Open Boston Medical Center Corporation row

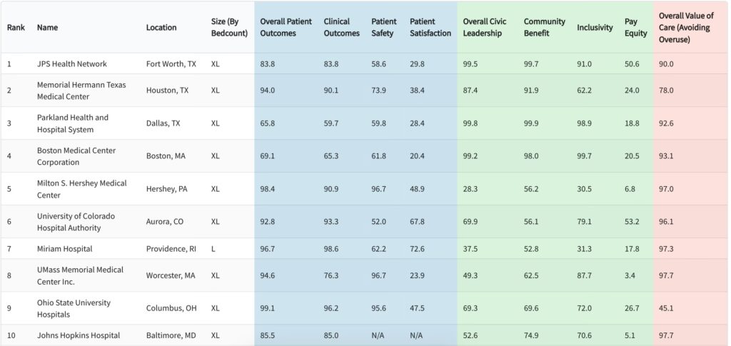(76, 156)
